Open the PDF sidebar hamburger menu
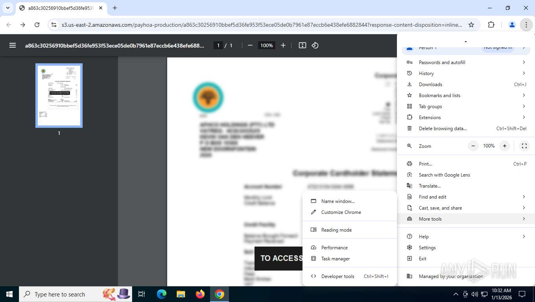The height and width of the screenshot is (302, 535). click(13, 45)
